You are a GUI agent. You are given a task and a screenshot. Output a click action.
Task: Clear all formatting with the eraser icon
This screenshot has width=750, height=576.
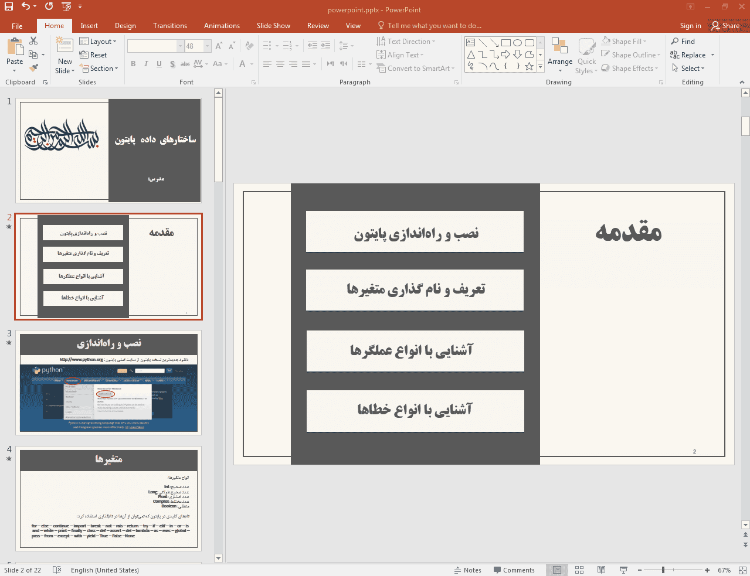tap(250, 46)
